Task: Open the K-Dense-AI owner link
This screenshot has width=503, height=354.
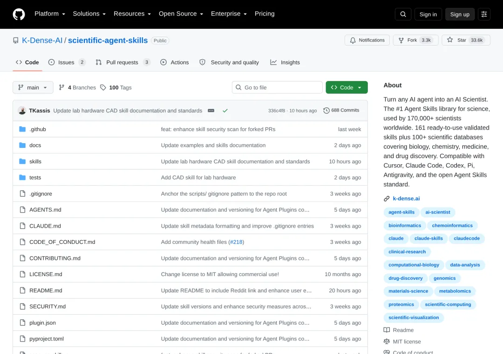Action: [42, 41]
